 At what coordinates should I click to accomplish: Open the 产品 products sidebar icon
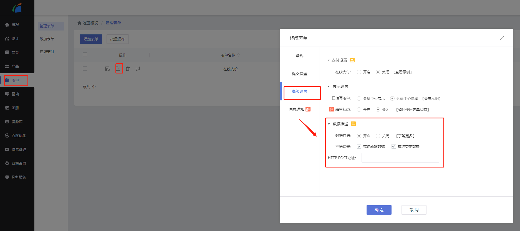[x=7, y=66]
